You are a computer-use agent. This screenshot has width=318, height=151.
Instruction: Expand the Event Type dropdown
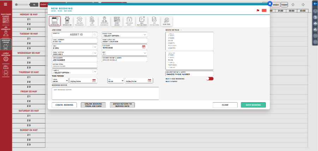click(145, 35)
